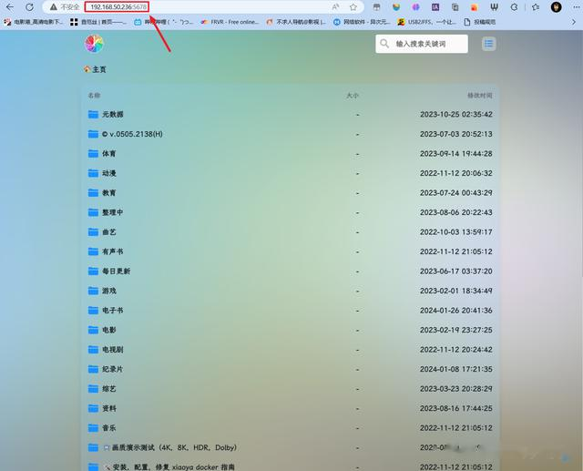This screenshot has height=471, width=583.
Task: Sort by the 修改时间 column header
Action: [480, 96]
